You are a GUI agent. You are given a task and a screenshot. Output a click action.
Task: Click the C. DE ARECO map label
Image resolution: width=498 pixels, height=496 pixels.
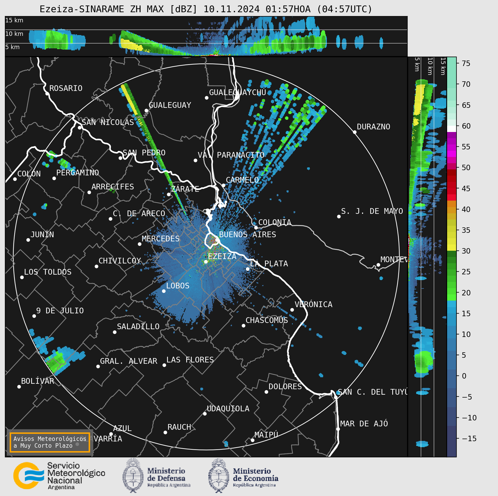(139, 214)
